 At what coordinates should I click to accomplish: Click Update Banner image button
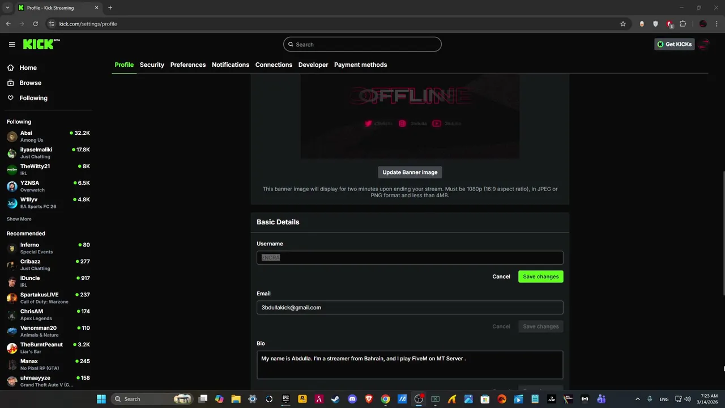point(410,172)
